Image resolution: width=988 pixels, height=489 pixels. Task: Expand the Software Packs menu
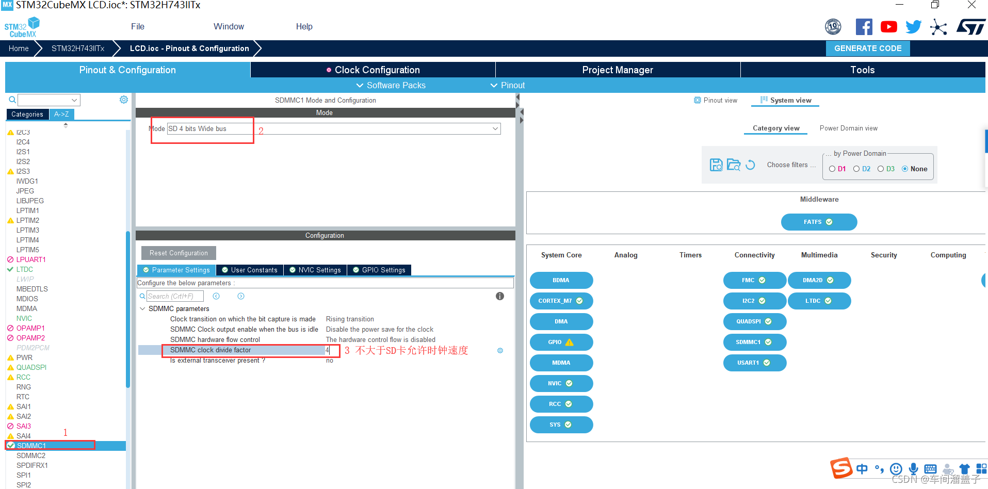391,85
